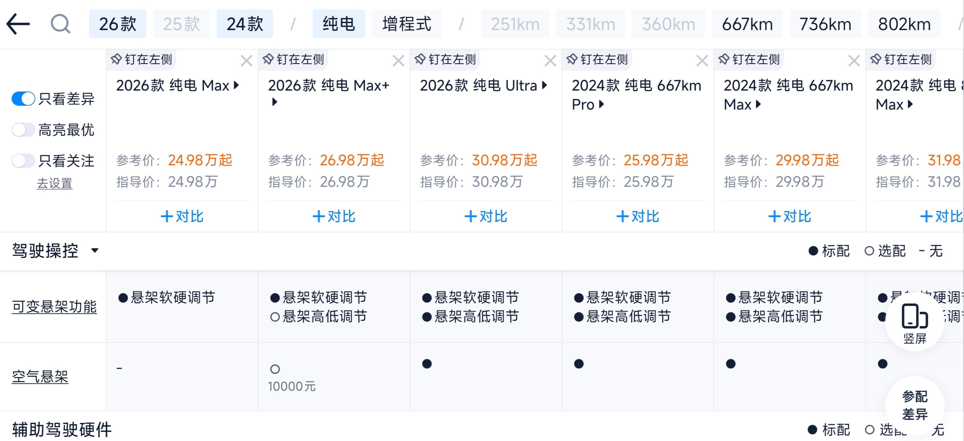Toggle the 667km range filter

tap(747, 24)
